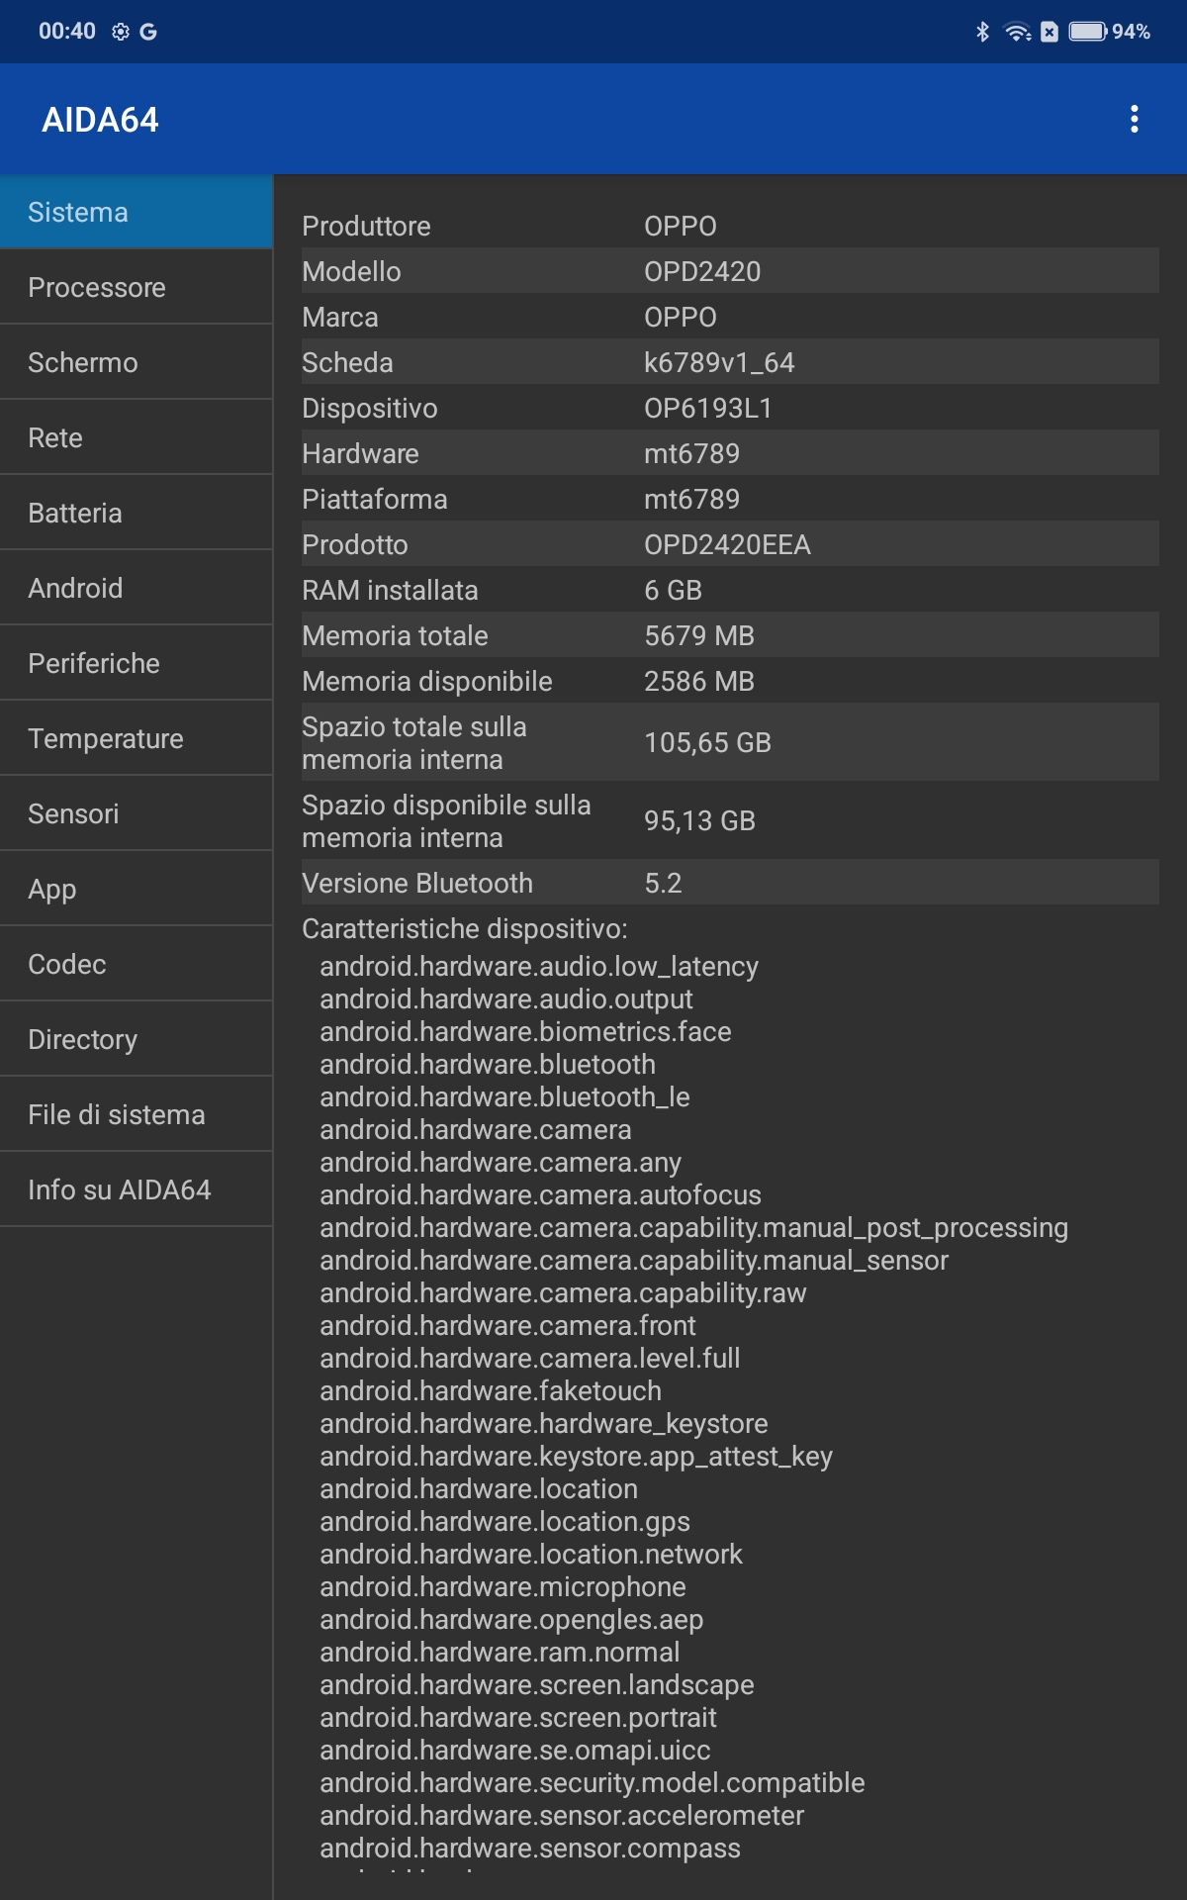The image size is (1187, 1900).
Task: Select android.hardware.camera.any entry
Action: 501,1162
